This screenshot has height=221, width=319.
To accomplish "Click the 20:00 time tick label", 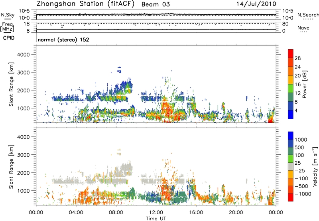I will point(236,213).
